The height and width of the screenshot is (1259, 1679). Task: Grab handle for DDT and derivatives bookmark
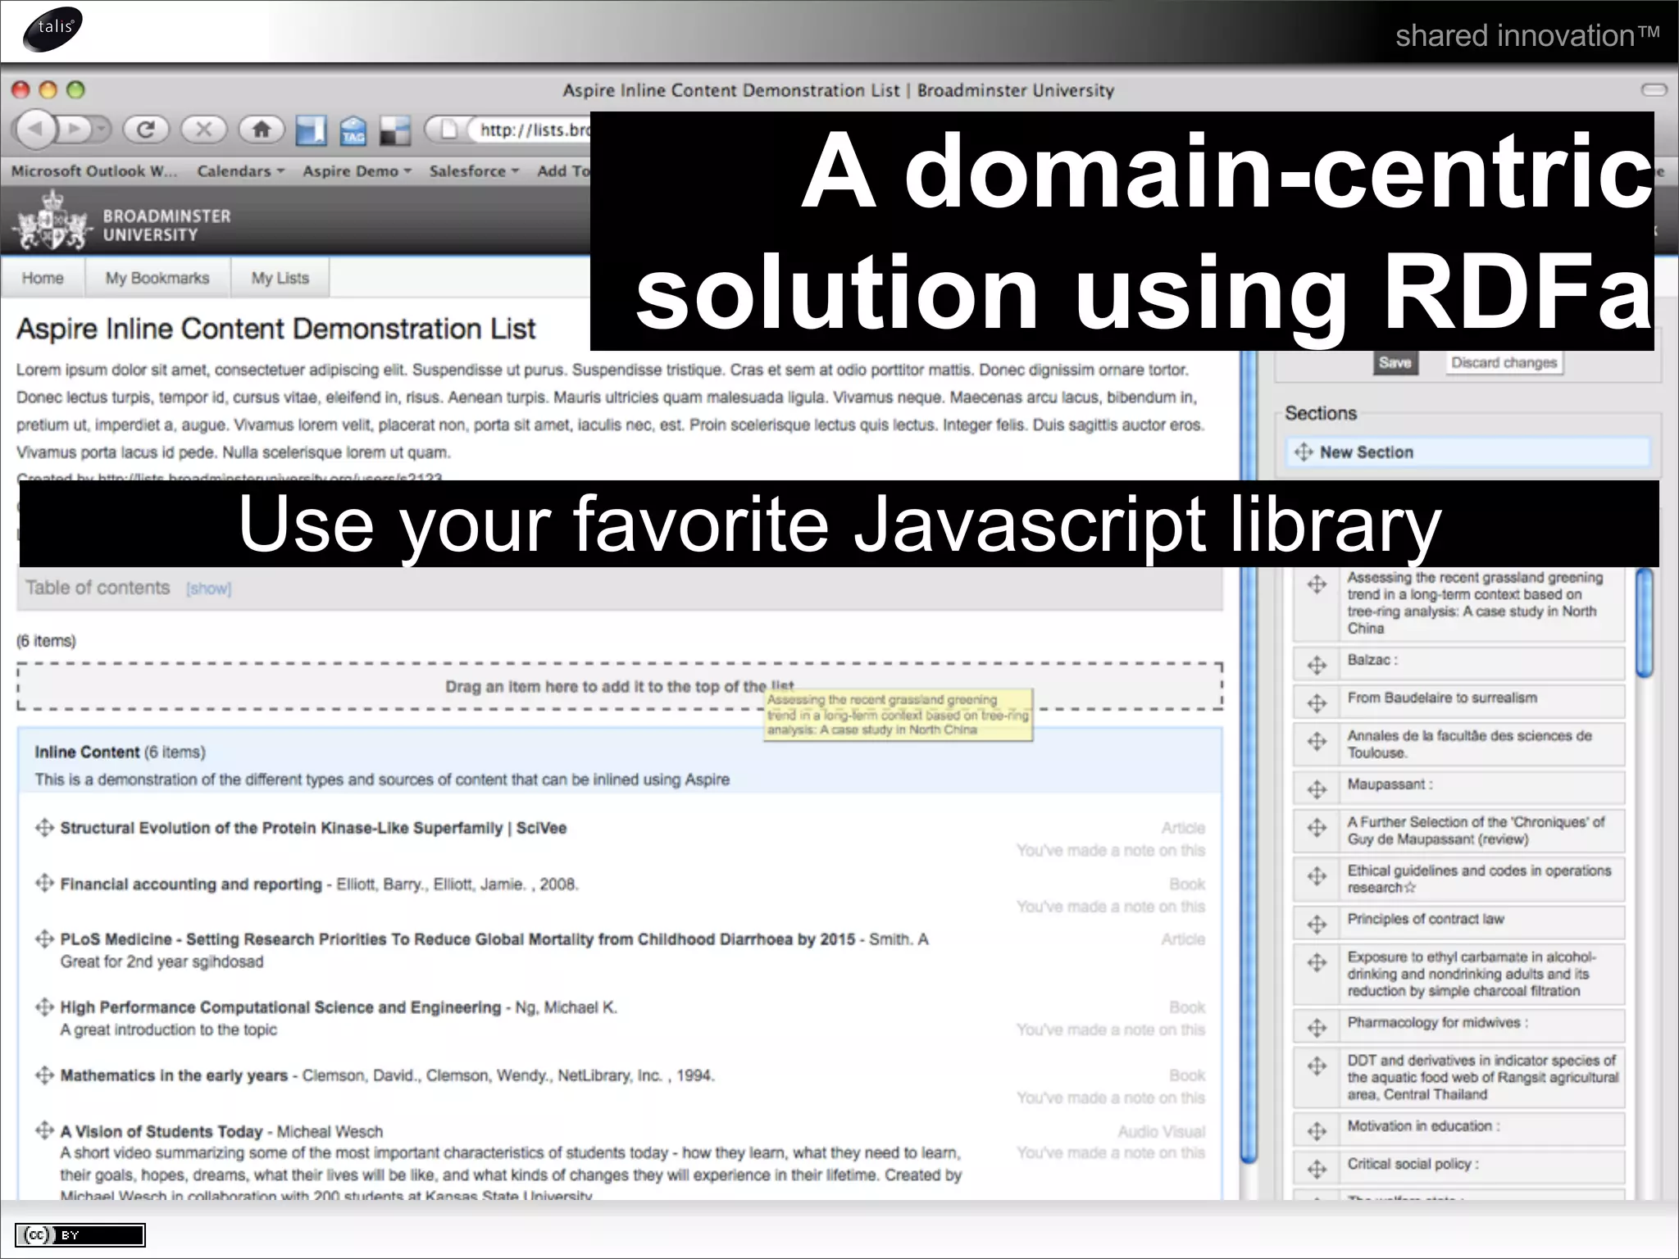click(x=1317, y=1065)
